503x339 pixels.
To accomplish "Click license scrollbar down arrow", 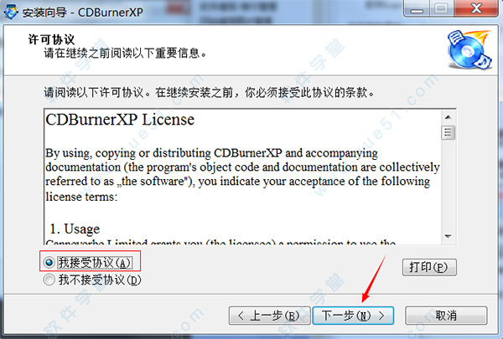I will (449, 237).
